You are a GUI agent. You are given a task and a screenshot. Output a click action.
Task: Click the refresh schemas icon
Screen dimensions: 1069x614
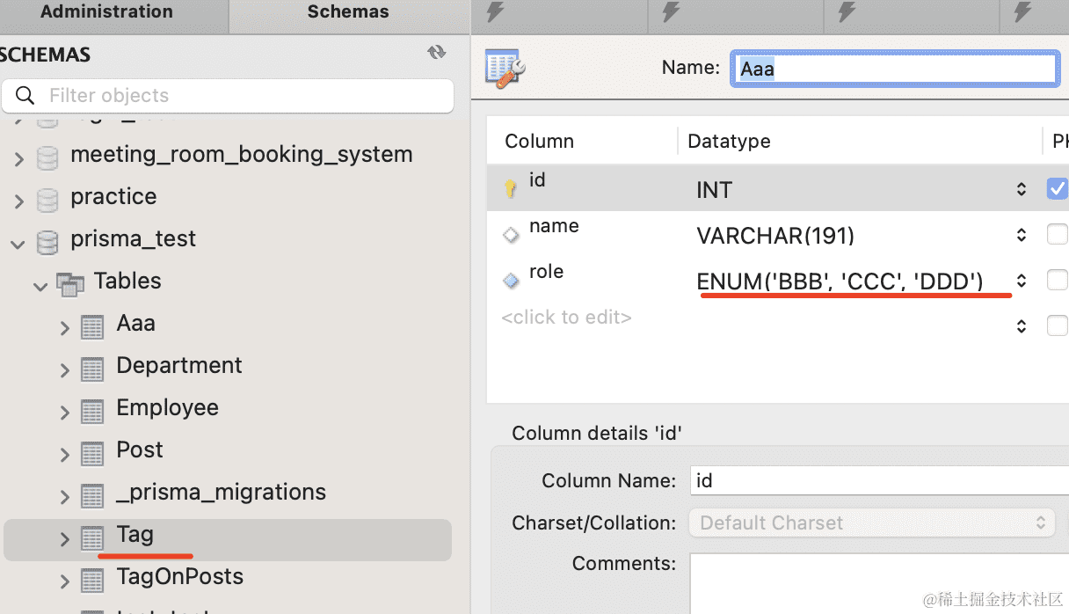coord(436,53)
